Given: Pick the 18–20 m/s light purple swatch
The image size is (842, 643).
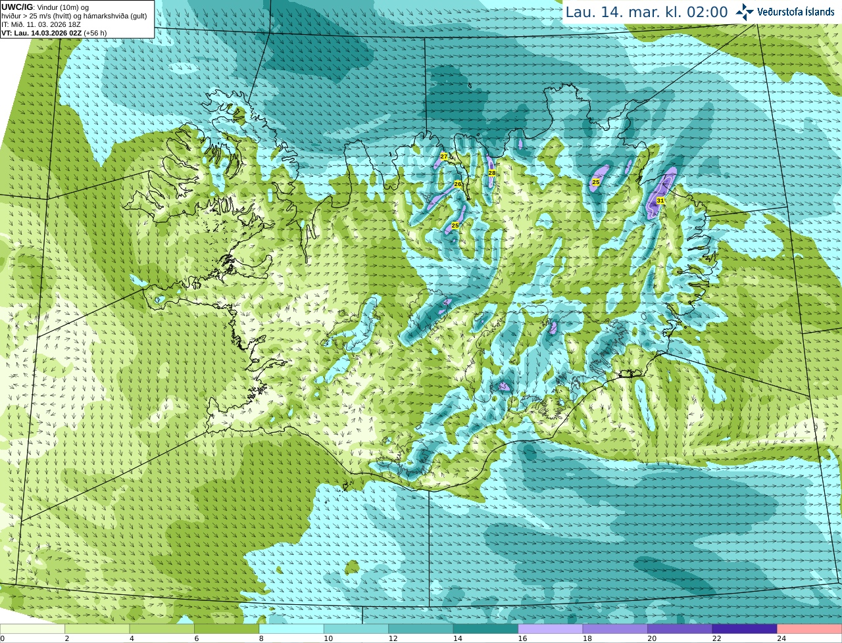Looking at the screenshot, I should pos(616,629).
